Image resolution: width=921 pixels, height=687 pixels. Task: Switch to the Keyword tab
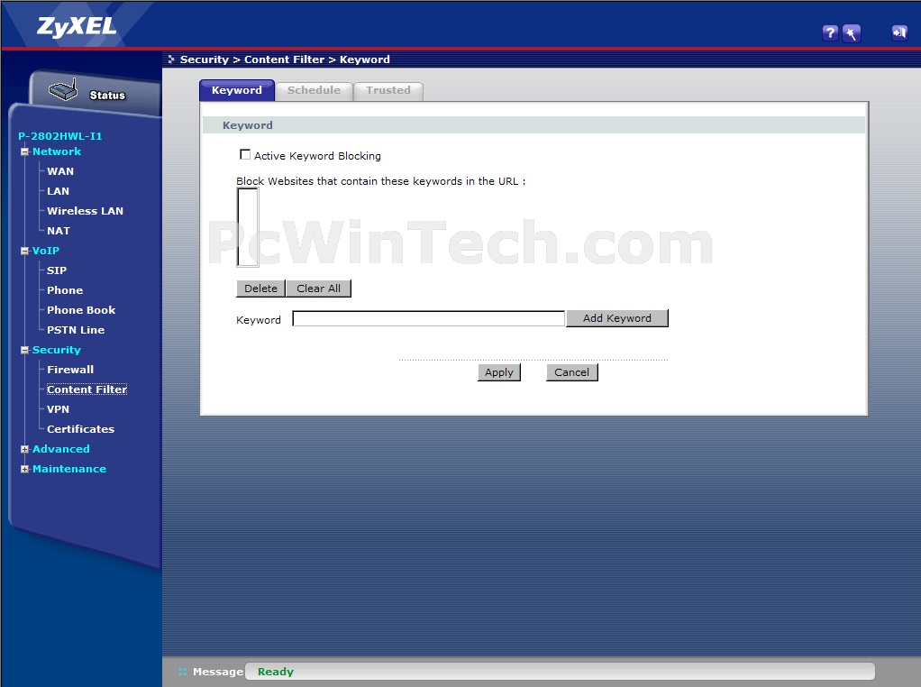pyautogui.click(x=237, y=90)
